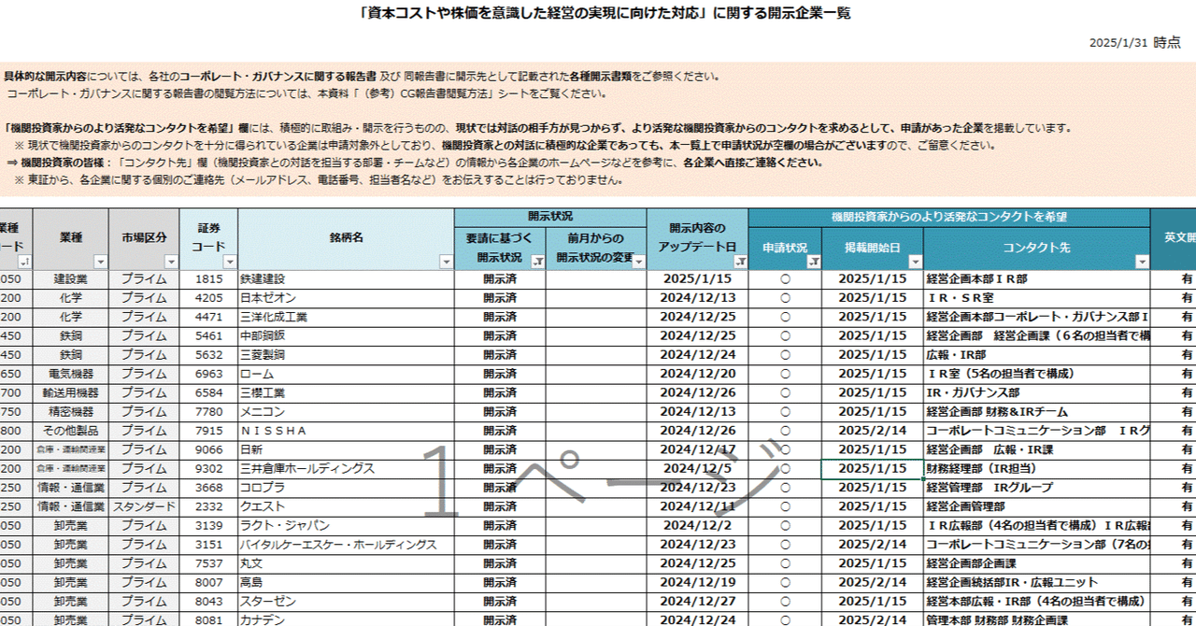
Task: Select the 精密機器 industry cell
Action: tap(71, 412)
